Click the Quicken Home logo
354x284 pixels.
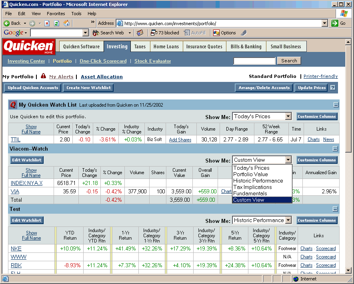[29, 47]
